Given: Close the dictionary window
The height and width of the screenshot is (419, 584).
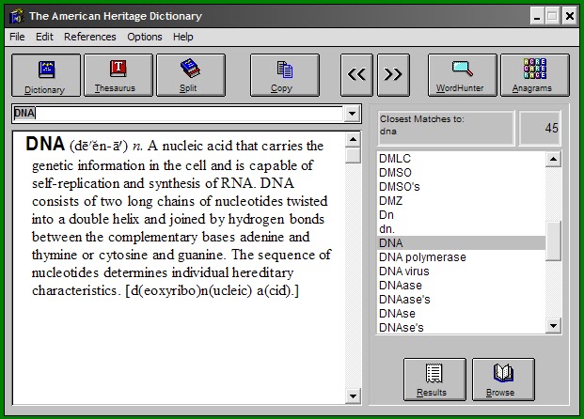Looking at the screenshot, I should tap(570, 16).
